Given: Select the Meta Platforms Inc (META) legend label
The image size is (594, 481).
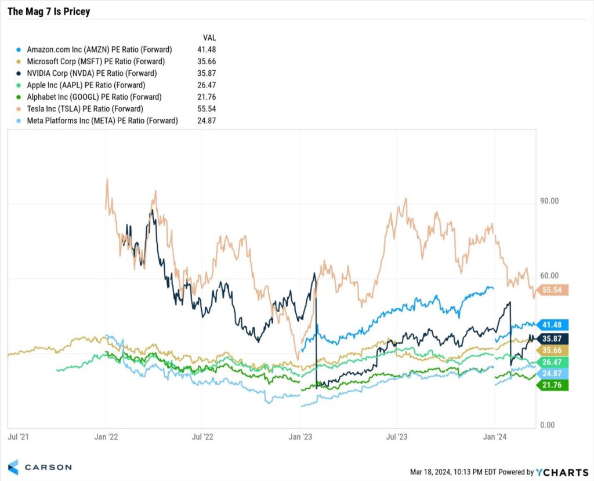Looking at the screenshot, I should tap(102, 121).
